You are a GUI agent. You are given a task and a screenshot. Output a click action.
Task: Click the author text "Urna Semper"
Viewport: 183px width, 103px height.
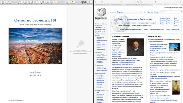[x=35, y=72]
